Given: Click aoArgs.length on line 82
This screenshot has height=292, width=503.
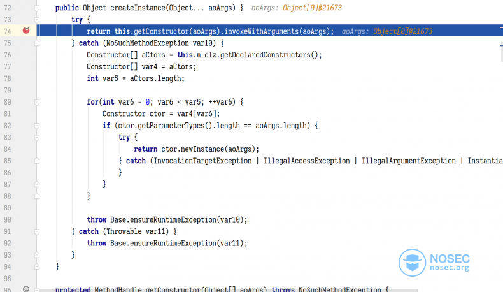Looking at the screenshot, I should point(281,126).
